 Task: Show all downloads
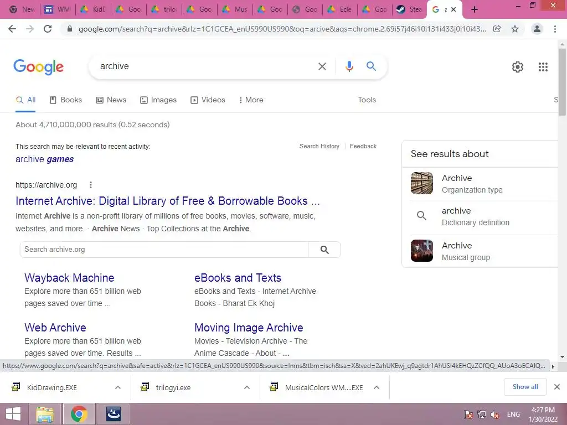[x=525, y=387]
